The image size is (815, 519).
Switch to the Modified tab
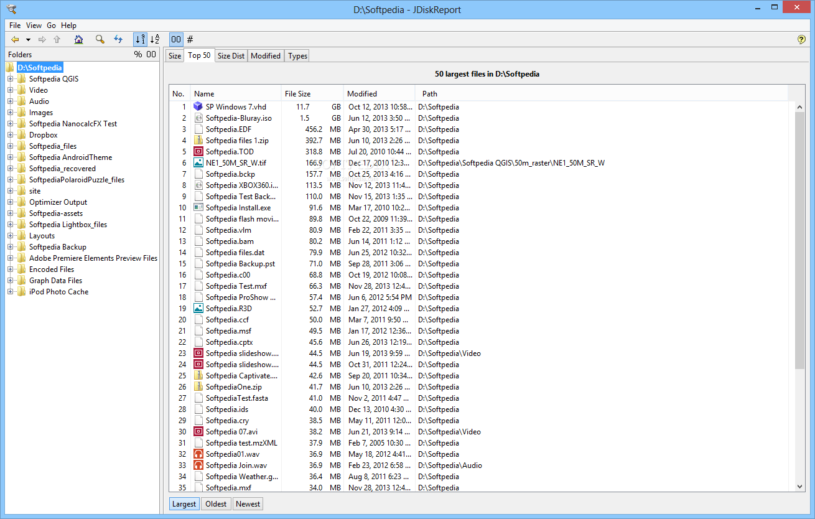tap(266, 56)
